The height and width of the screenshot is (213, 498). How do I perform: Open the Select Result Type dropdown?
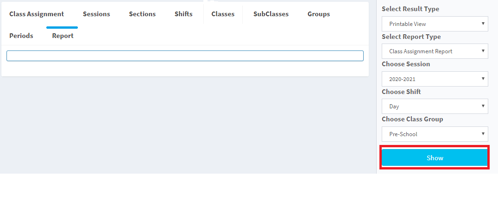coord(435,24)
